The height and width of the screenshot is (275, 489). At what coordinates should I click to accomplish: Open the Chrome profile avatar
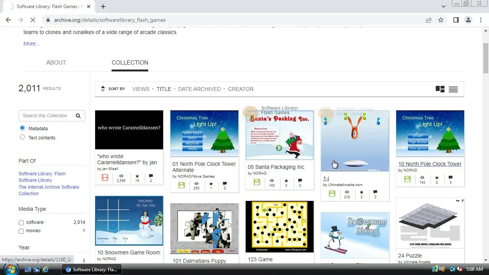468,20
